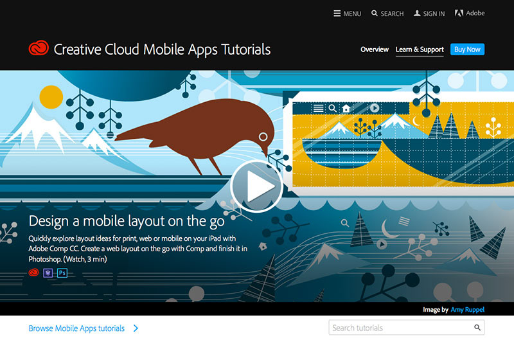Play the tutorial video in the hero

256,186
